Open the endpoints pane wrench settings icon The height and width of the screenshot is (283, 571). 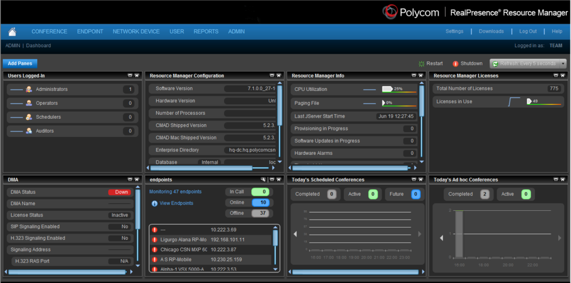(x=264, y=180)
